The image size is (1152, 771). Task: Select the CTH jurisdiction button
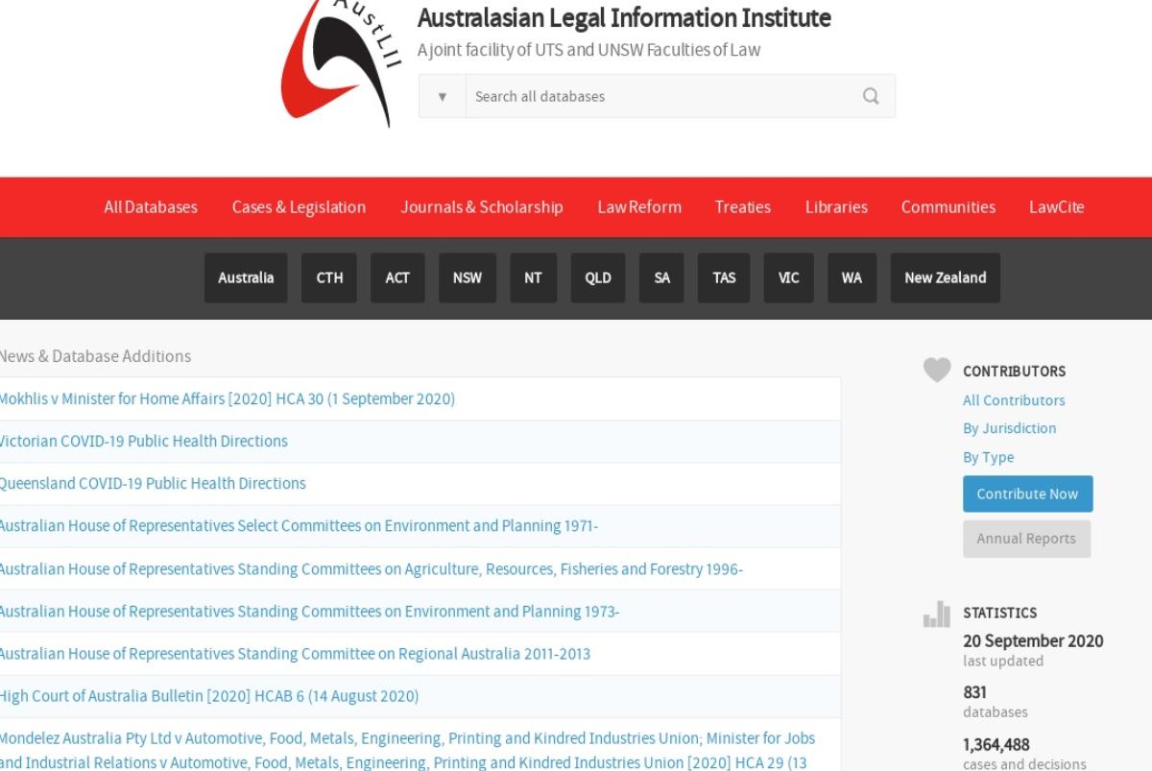click(x=329, y=277)
